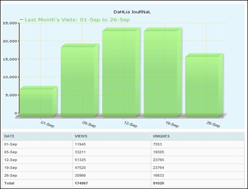248x189 pixels.
Task: Click the 01-Sep bar in the chart
Action: tap(38, 101)
